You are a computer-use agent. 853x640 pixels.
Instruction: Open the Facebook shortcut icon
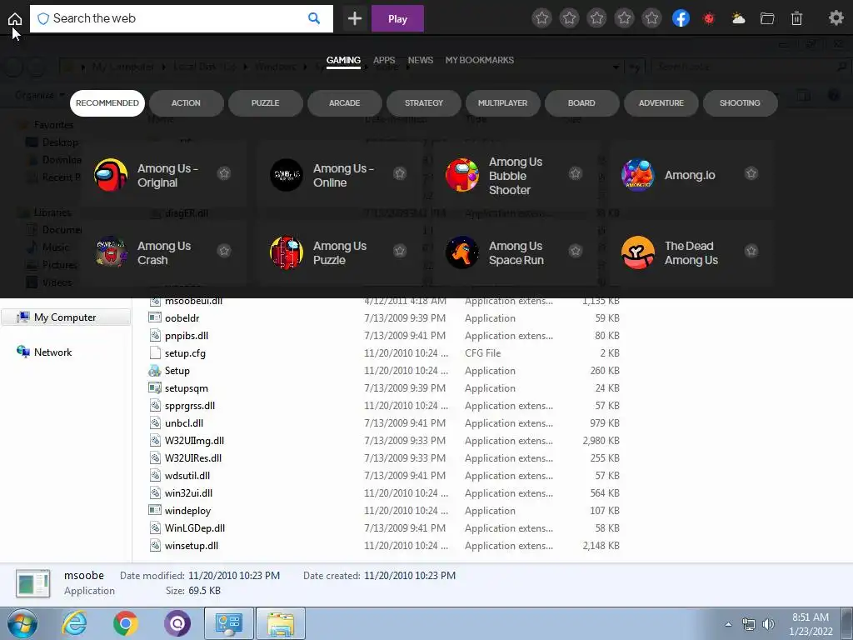point(681,18)
